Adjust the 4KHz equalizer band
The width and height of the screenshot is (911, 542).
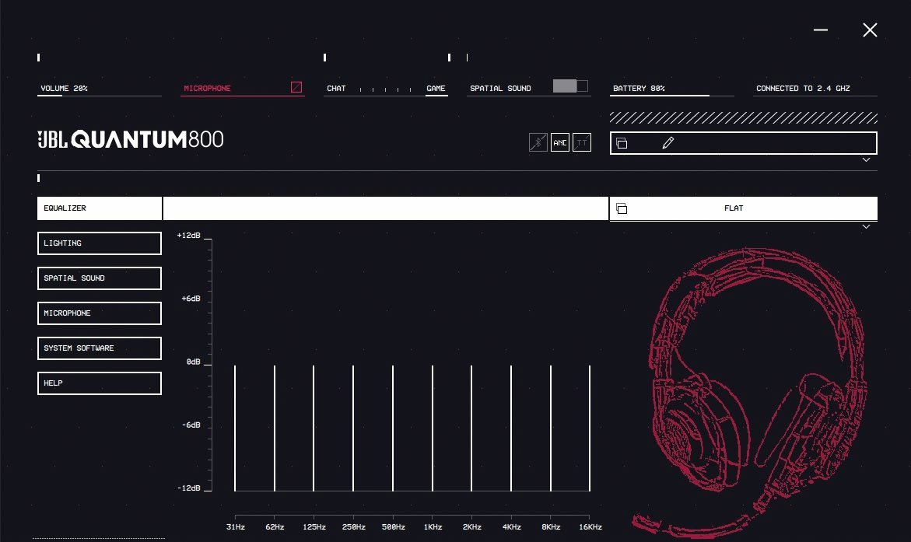pos(510,428)
